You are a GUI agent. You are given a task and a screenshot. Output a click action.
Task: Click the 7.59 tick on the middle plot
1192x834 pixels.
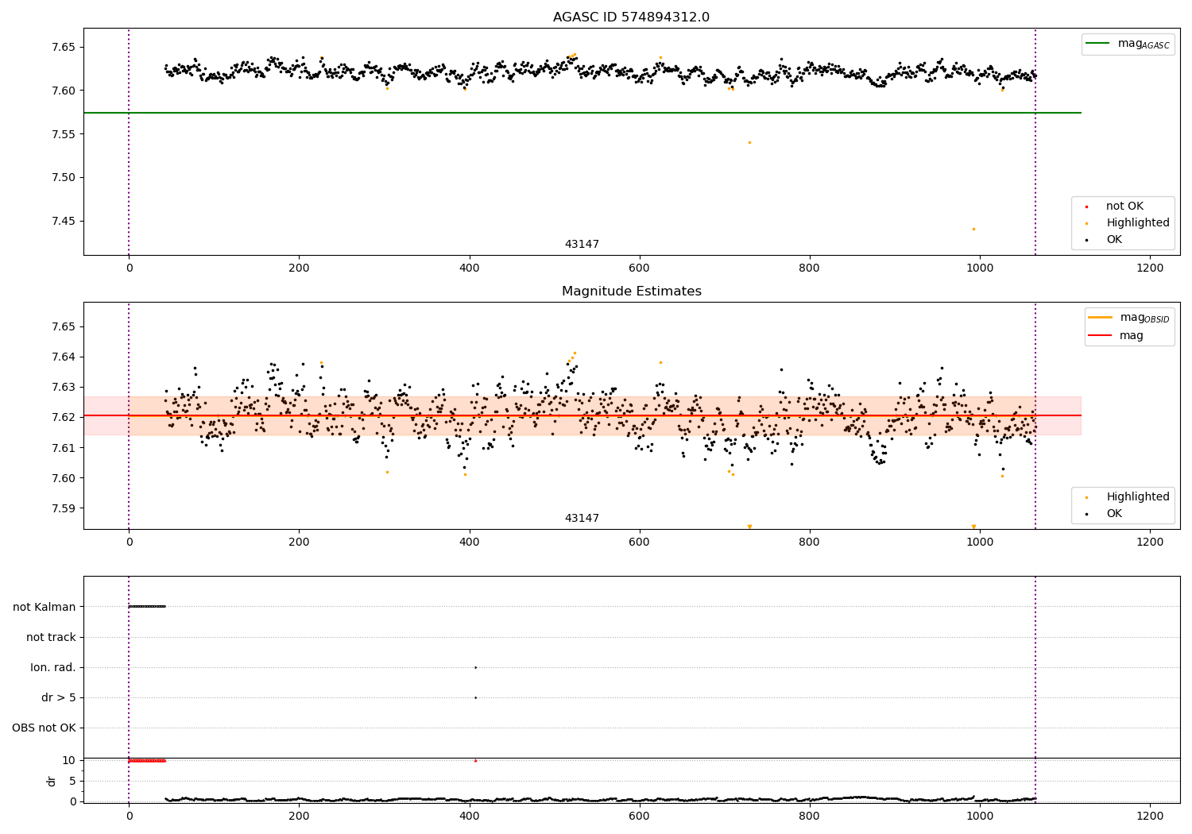tap(63, 509)
